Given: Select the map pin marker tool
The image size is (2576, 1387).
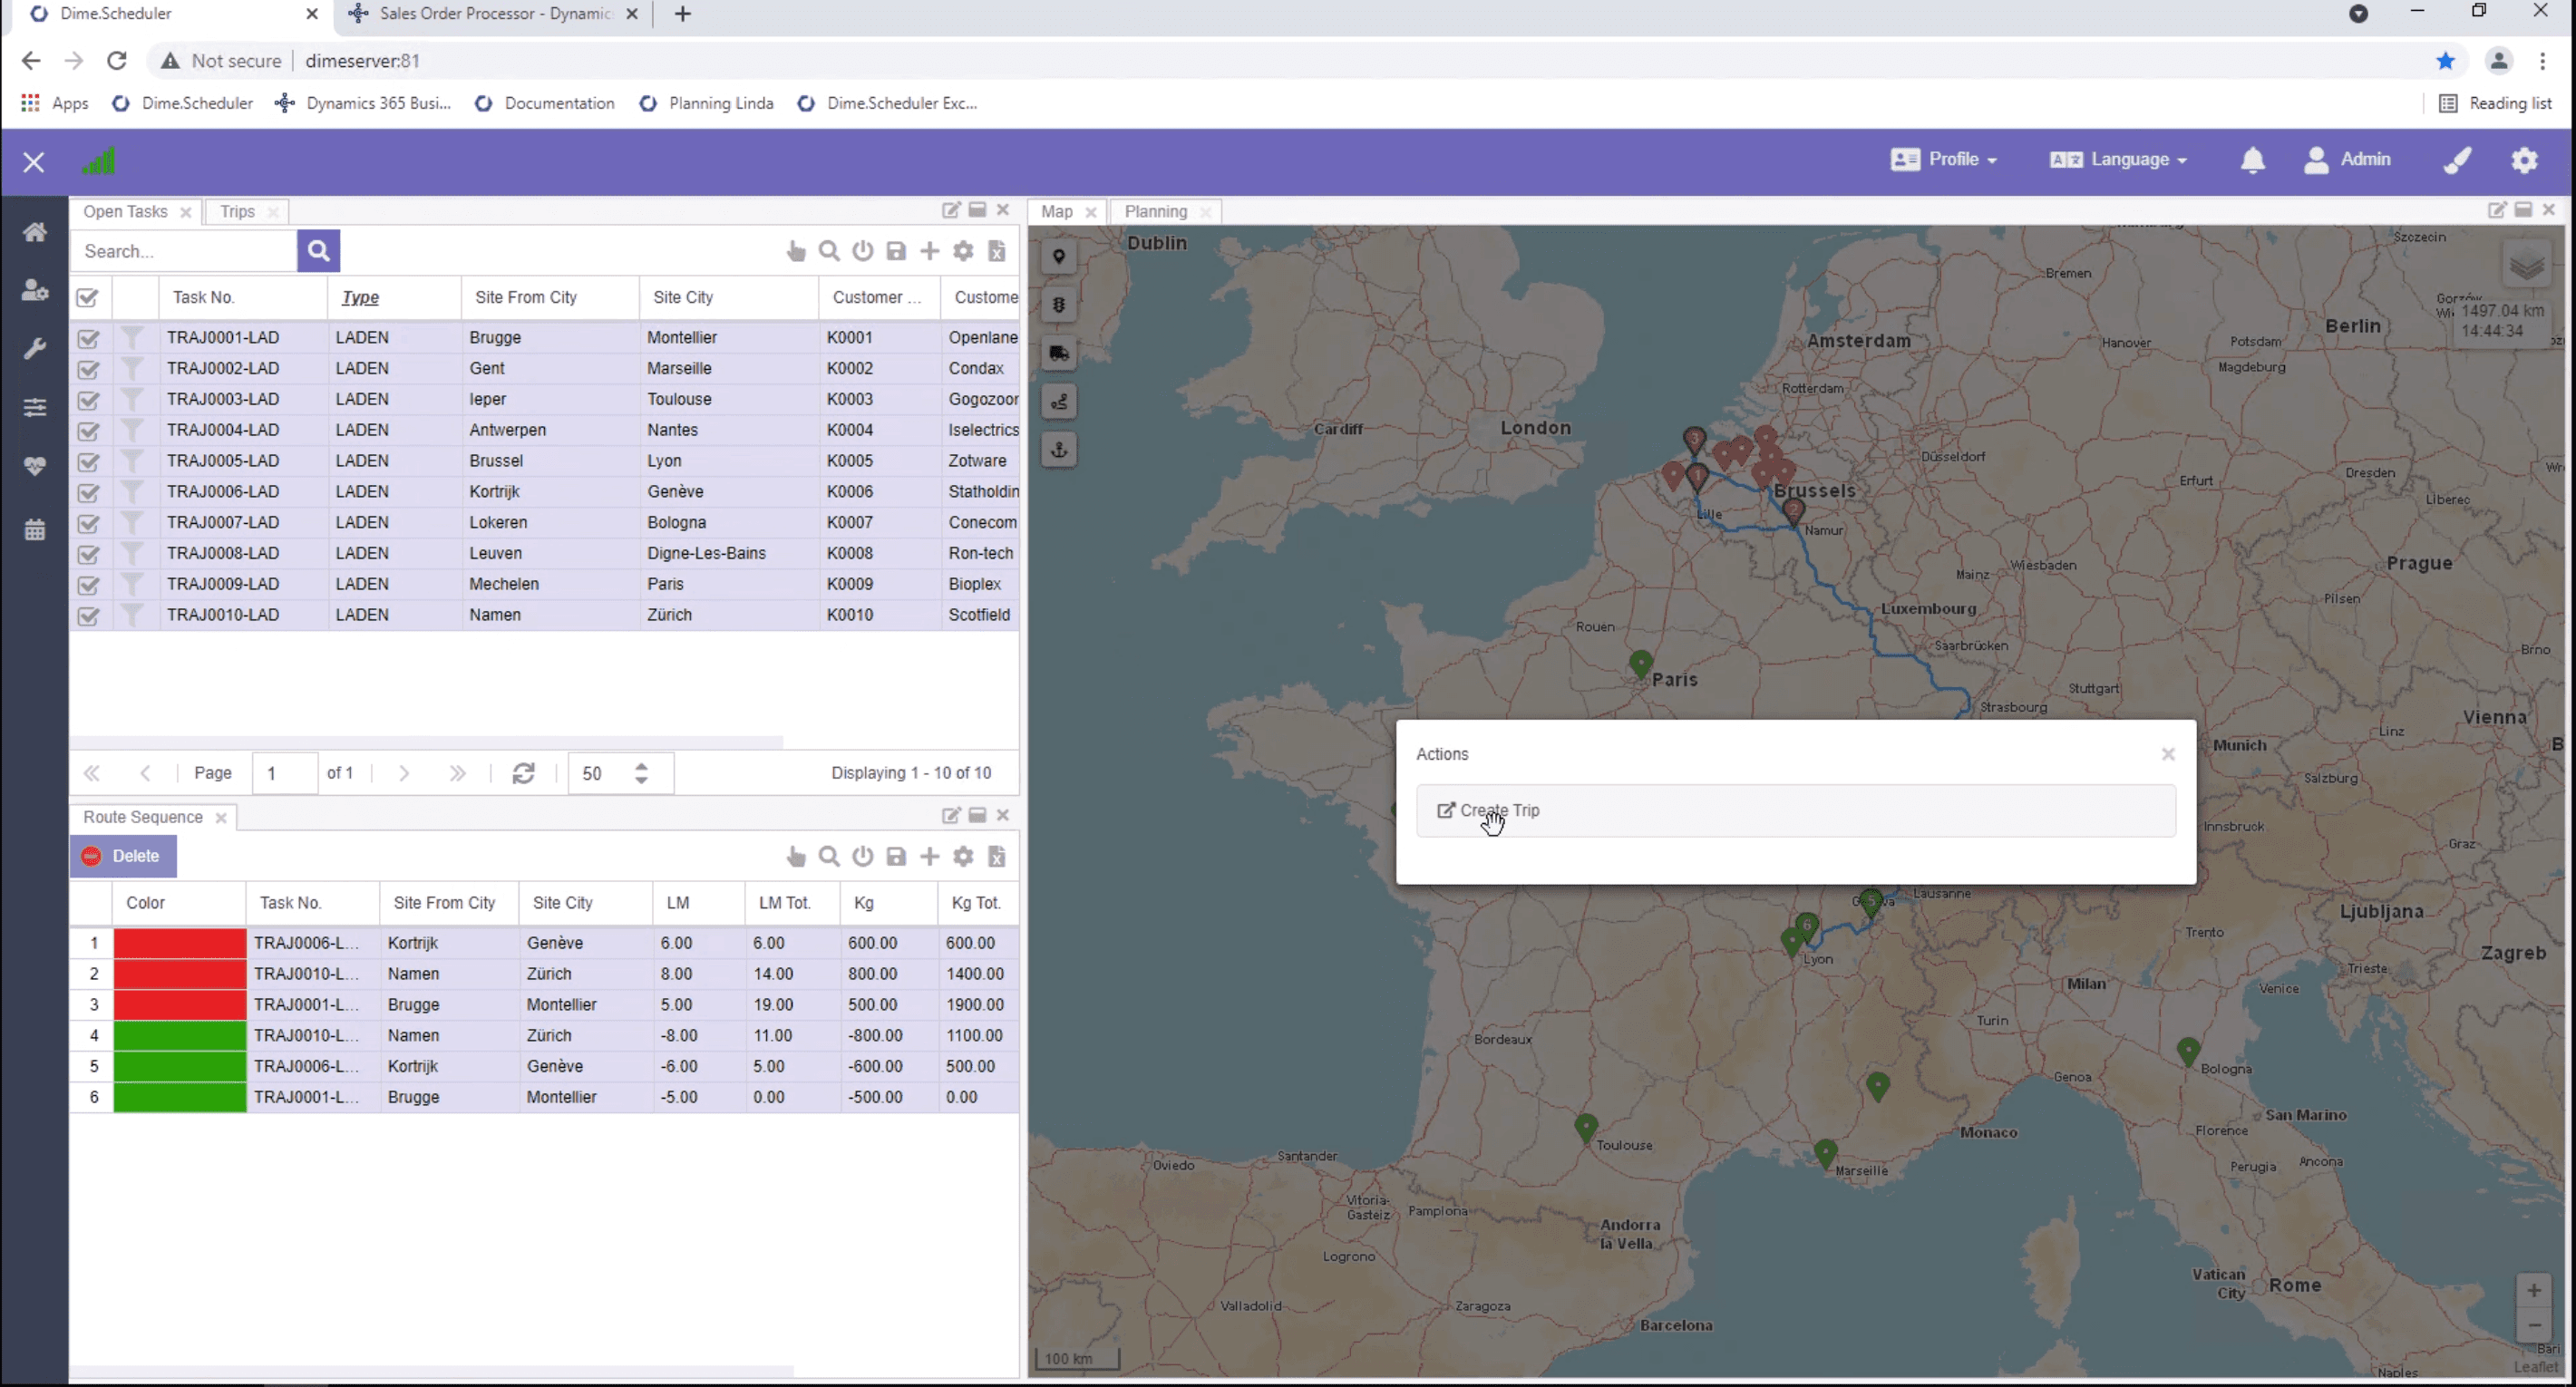Looking at the screenshot, I should click(1059, 256).
